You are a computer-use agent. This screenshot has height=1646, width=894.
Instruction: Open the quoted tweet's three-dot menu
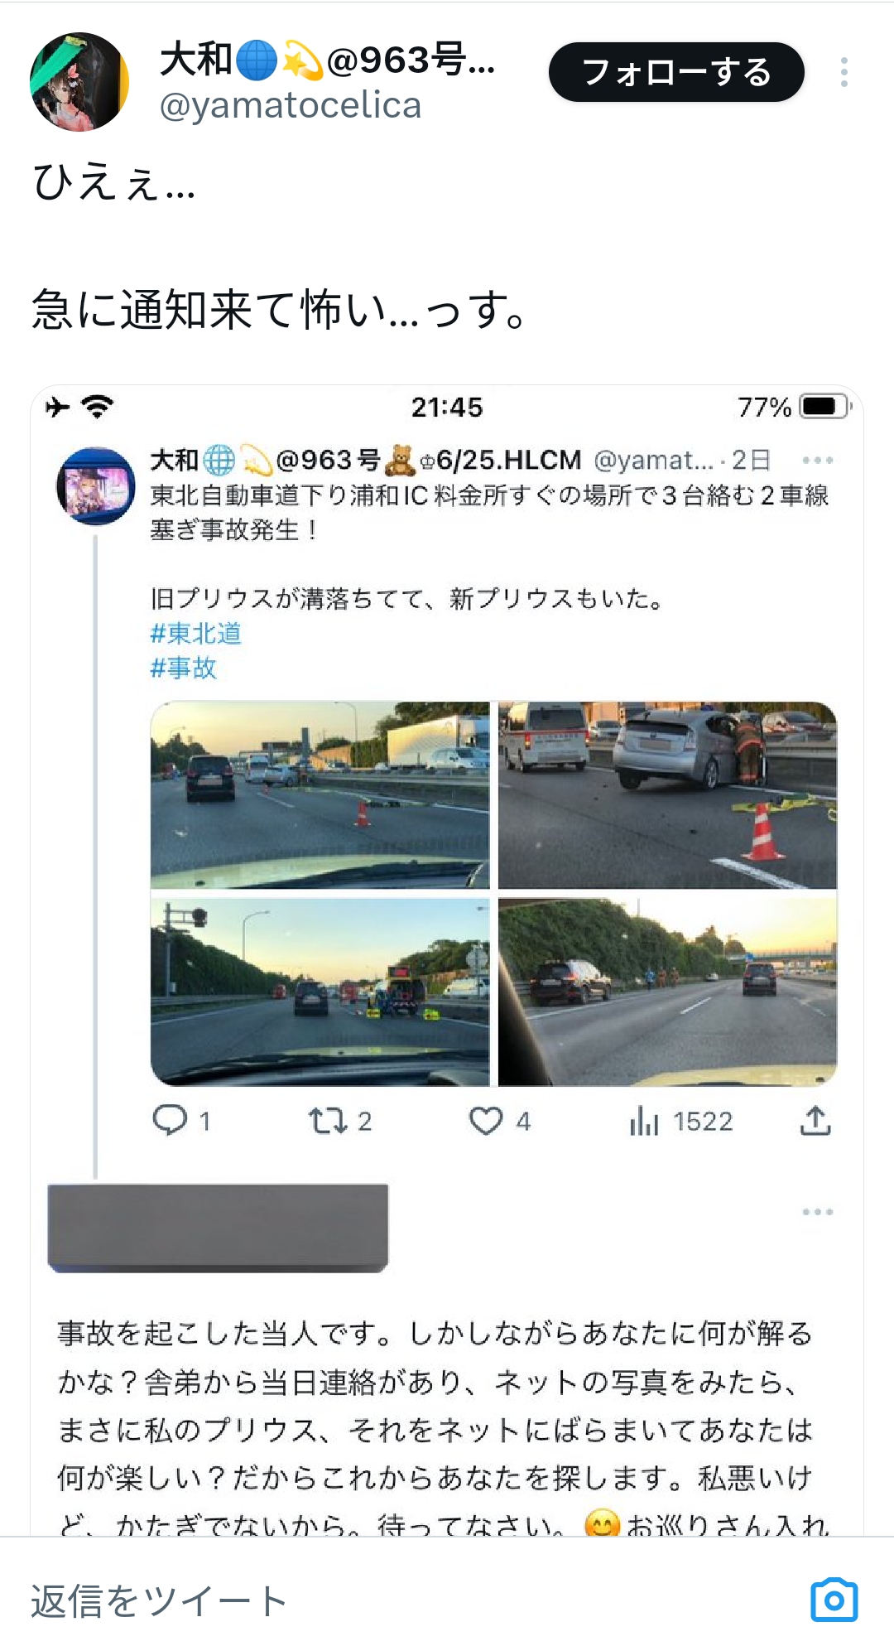click(x=817, y=460)
